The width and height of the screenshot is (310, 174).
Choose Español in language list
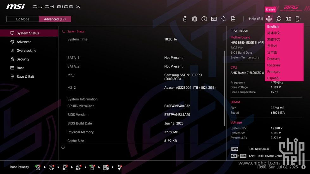pyautogui.click(x=284, y=78)
